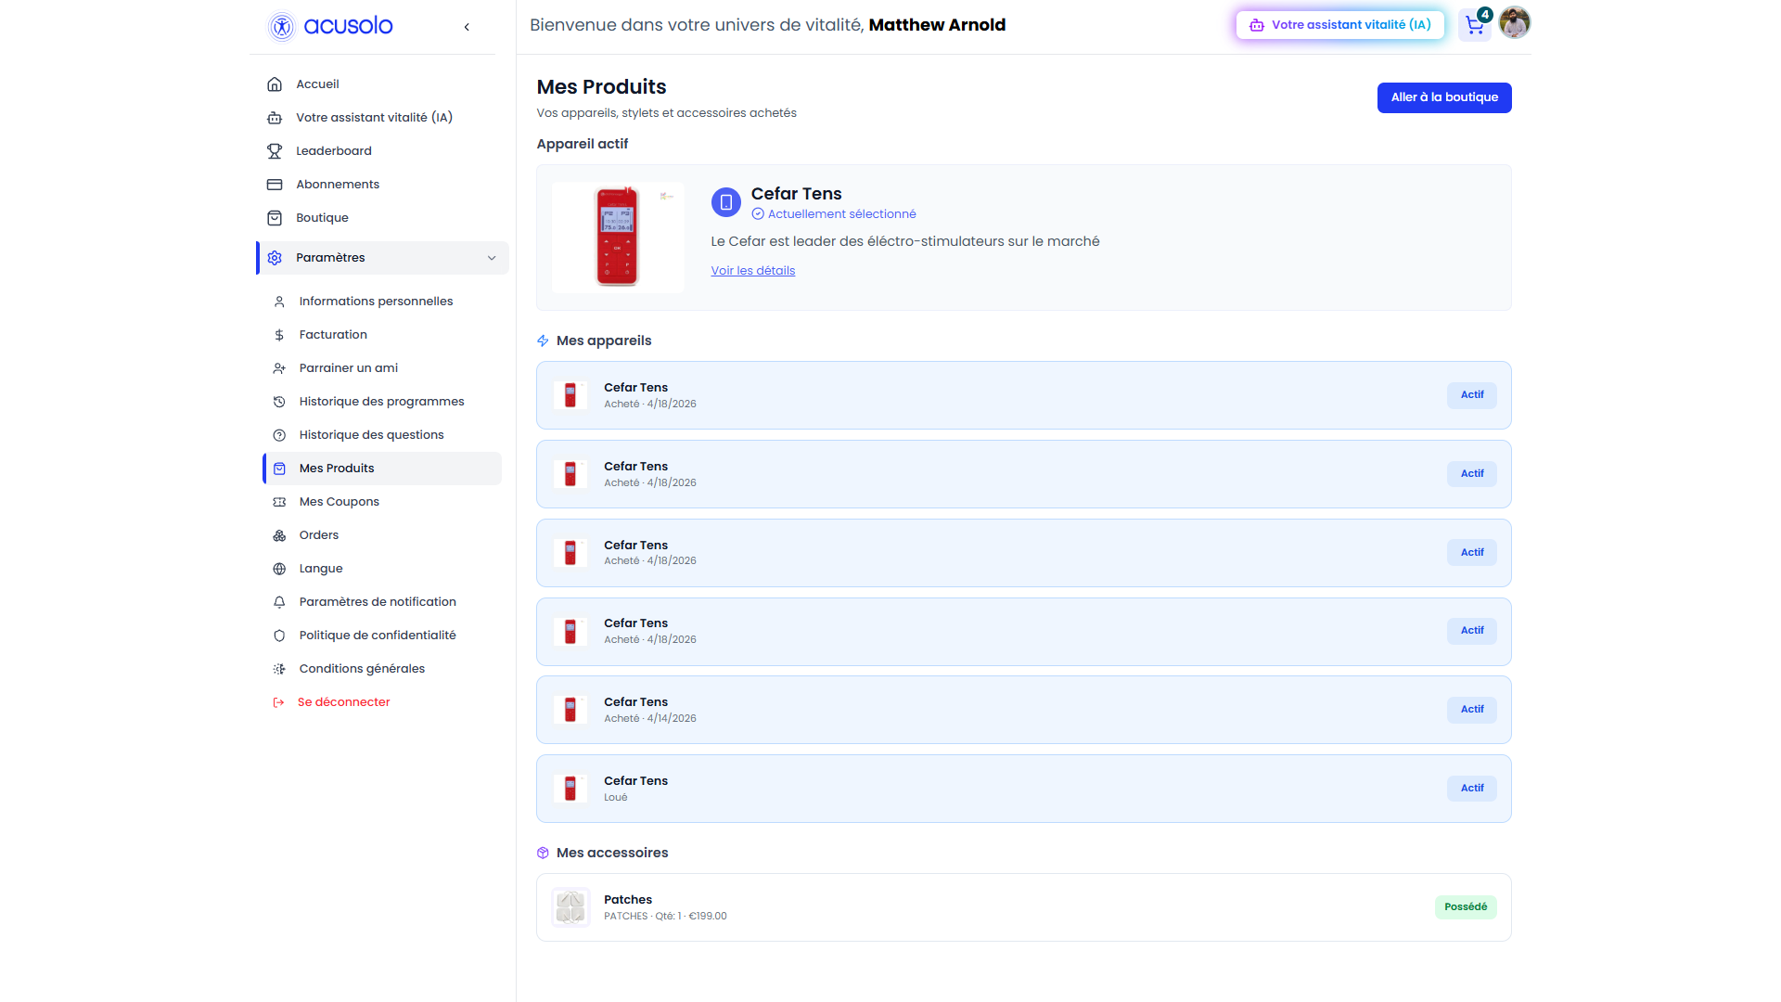This screenshot has height=1002, width=1781.
Task: Click the lightning icon beside Mes appareils
Action: point(543,340)
